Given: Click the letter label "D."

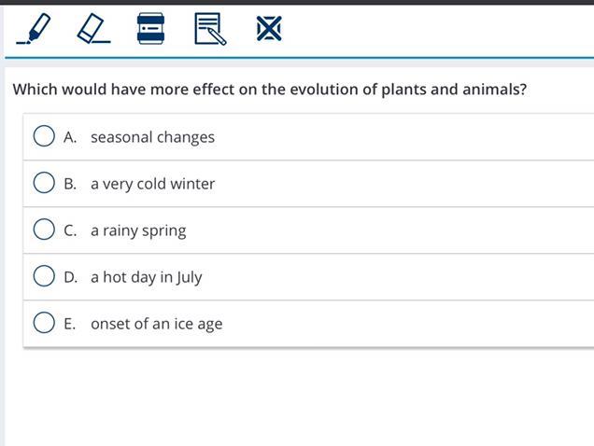Looking at the screenshot, I should click(70, 277).
